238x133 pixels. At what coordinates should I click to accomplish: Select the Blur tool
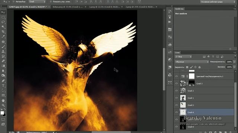coord(3,71)
